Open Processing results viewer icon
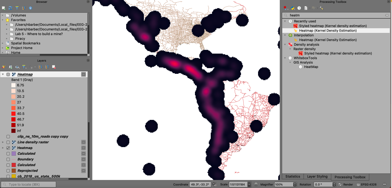 [306, 8]
